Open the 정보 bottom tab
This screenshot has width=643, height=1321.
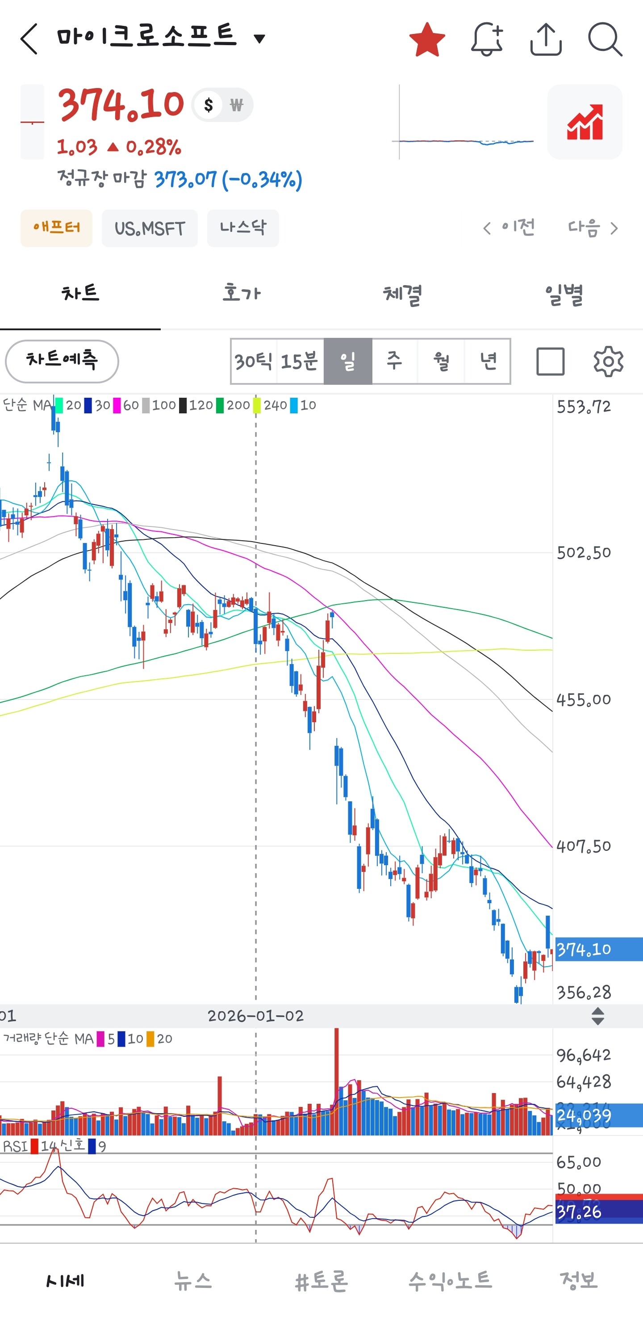(579, 1280)
